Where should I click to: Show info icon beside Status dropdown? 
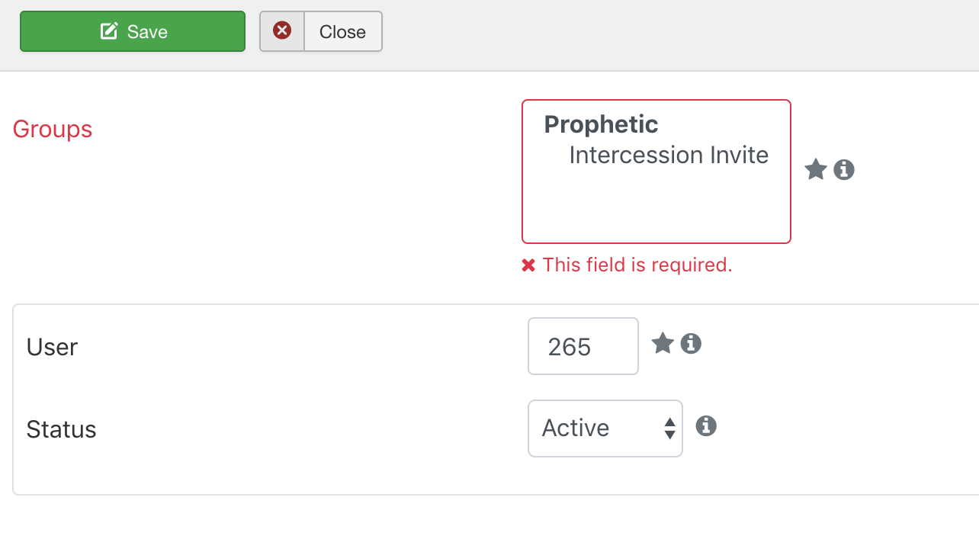706,426
